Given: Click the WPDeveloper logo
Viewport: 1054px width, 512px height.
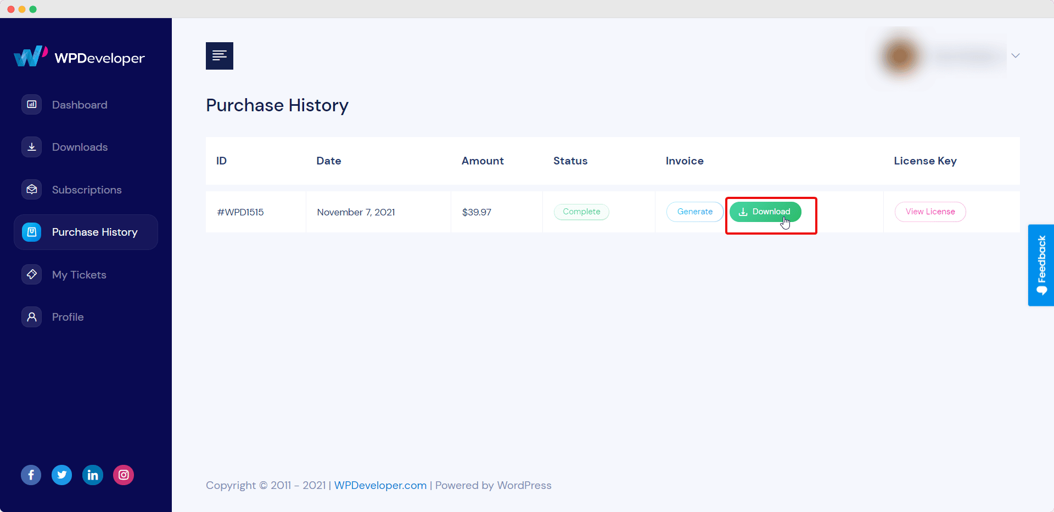Looking at the screenshot, I should [79, 56].
